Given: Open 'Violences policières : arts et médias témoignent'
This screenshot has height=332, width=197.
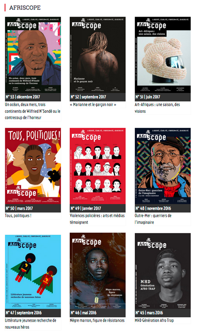Looking at the screenshot, I should click(97, 219).
